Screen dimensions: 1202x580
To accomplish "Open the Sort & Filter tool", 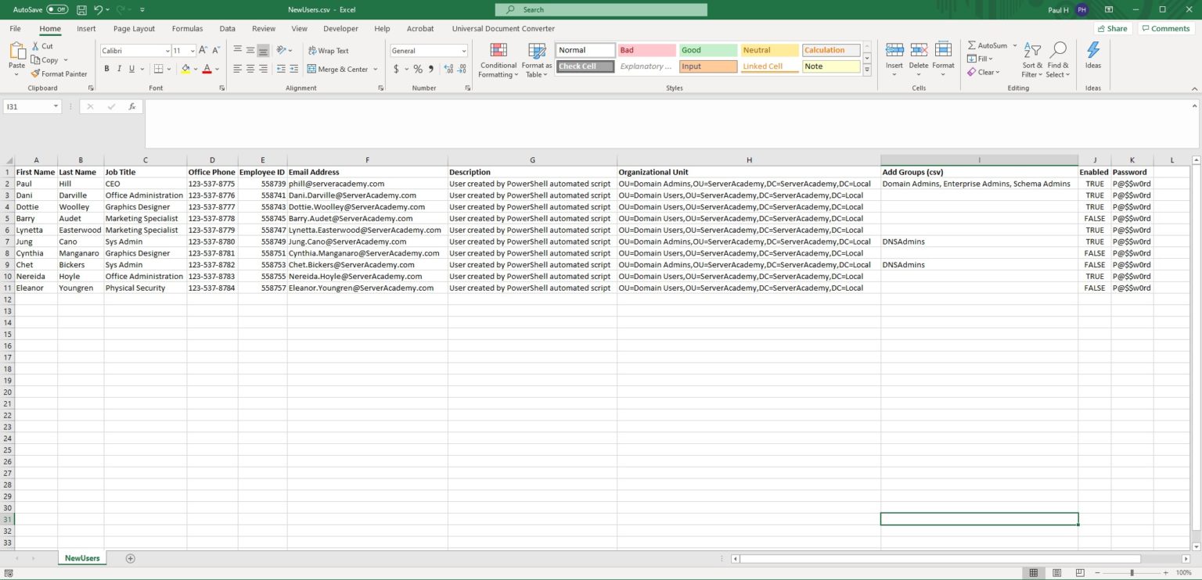I will (x=1032, y=59).
